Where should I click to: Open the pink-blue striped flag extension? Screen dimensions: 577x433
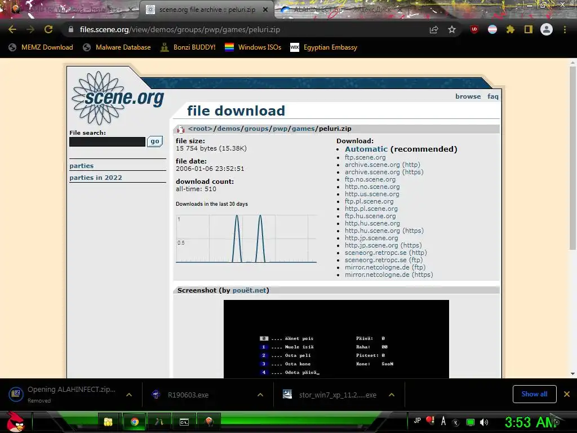tap(492, 29)
